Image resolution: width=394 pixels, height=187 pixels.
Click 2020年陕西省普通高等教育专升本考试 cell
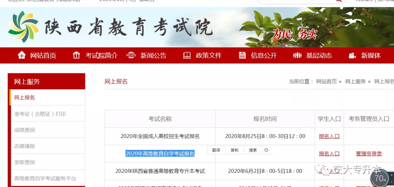click(x=160, y=171)
